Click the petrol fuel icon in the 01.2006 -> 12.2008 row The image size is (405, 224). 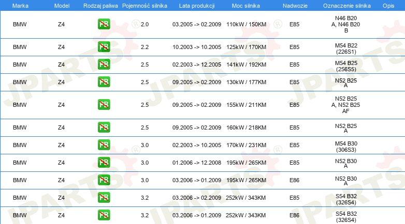[104, 162]
